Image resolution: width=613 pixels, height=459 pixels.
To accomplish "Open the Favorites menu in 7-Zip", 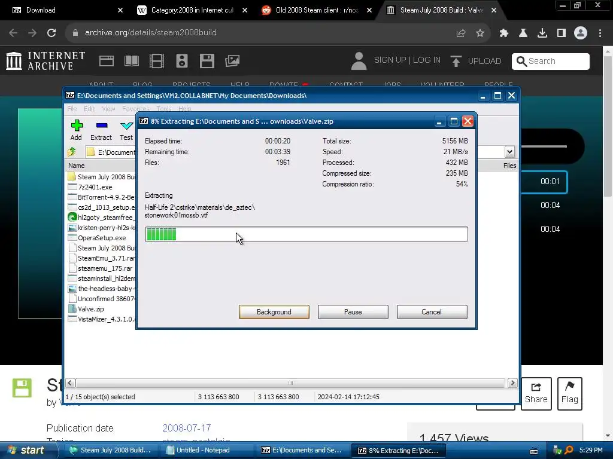I will click(x=136, y=109).
